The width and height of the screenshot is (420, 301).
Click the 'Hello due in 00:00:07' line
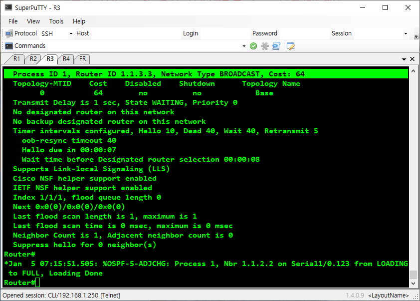tap(69, 150)
